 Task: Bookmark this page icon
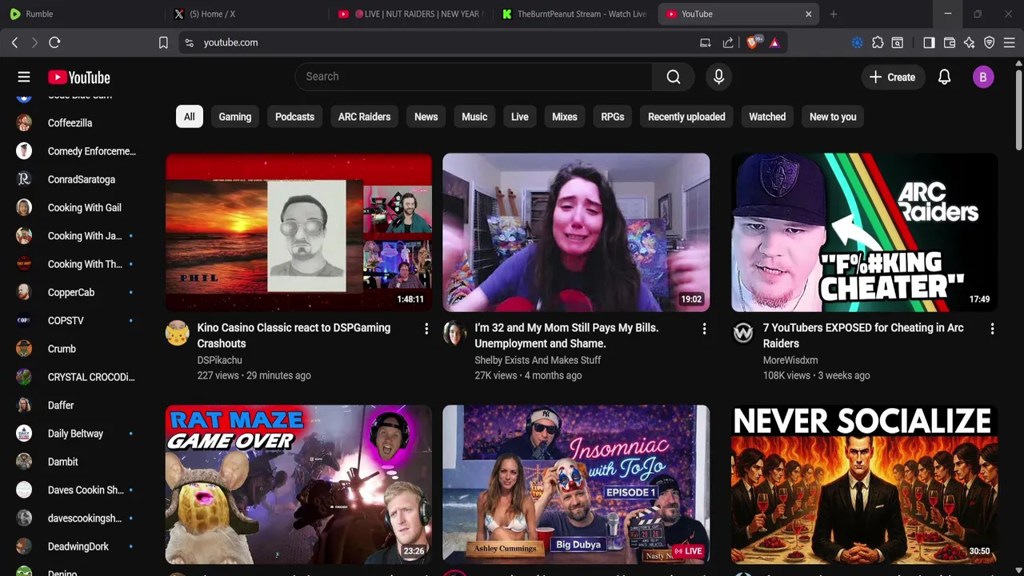[163, 42]
